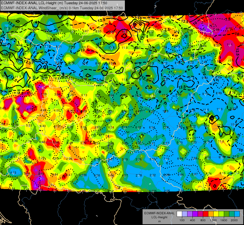The height and width of the screenshot is (225, 244).
Task: Click the grid value 4.57
Action: coord(125,175)
